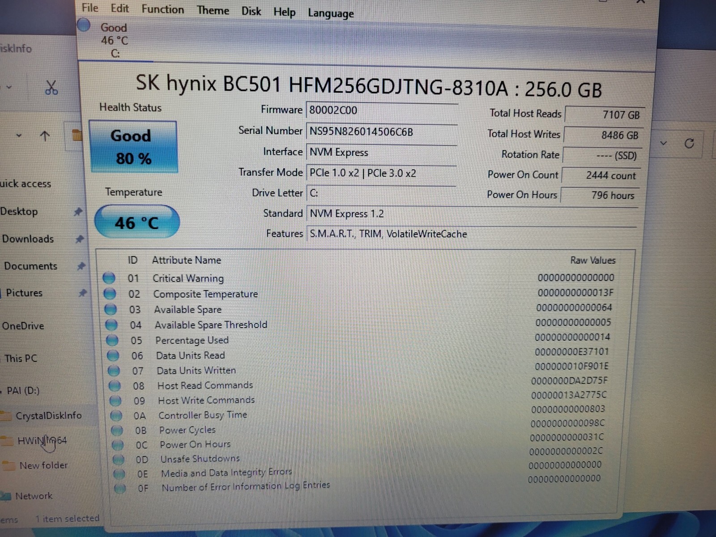Click status circle for Composite Temperature
Image resolution: width=716 pixels, height=537 pixels.
pos(110,294)
